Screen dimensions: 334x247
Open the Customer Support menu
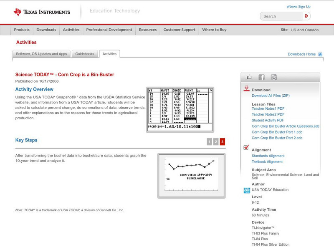[x=179, y=30]
